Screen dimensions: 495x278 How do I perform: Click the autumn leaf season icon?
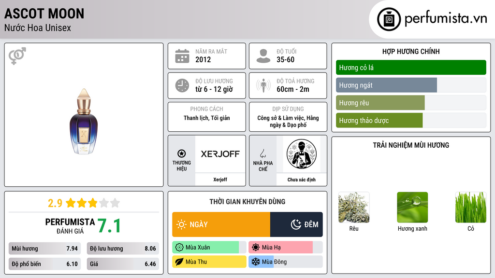point(179,262)
